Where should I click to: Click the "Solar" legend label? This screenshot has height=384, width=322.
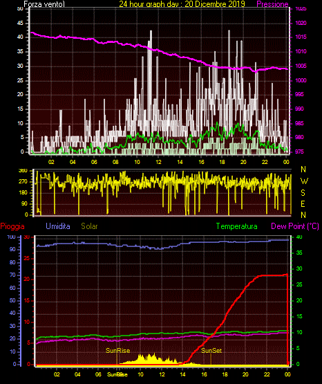89,226
